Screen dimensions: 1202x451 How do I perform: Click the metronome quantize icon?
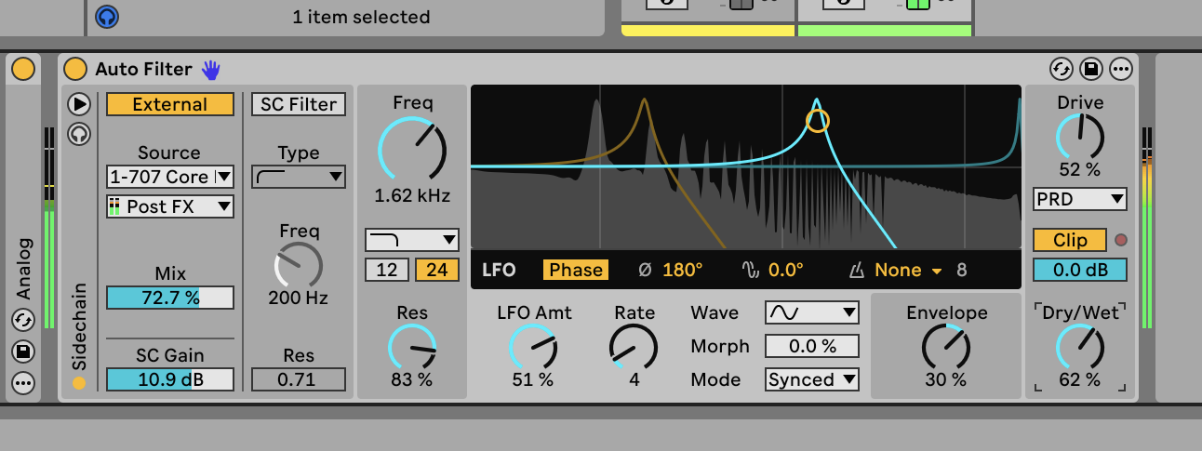(x=858, y=271)
